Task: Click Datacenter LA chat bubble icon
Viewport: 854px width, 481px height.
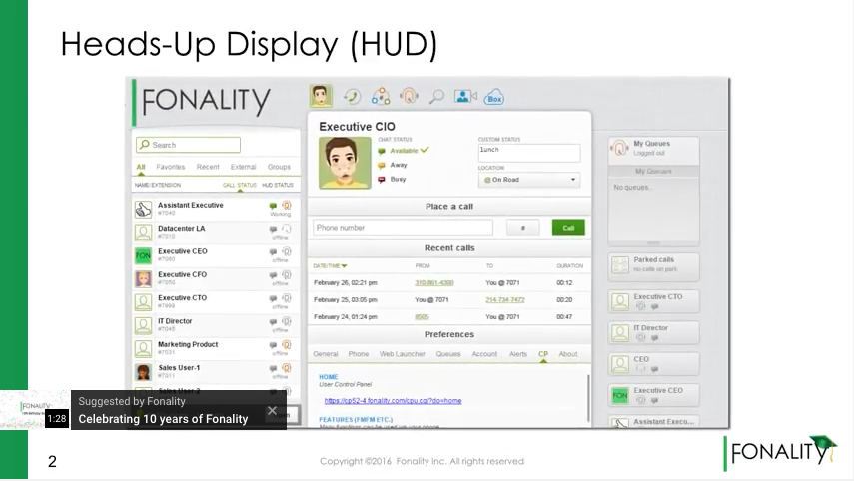Action: tap(273, 230)
